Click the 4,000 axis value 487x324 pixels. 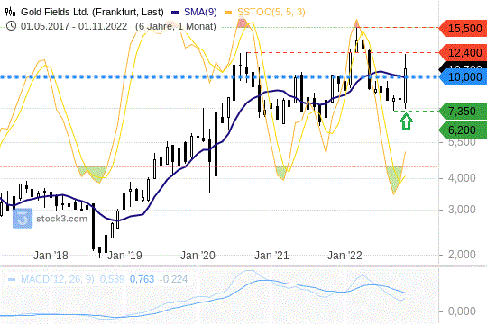[462, 178]
